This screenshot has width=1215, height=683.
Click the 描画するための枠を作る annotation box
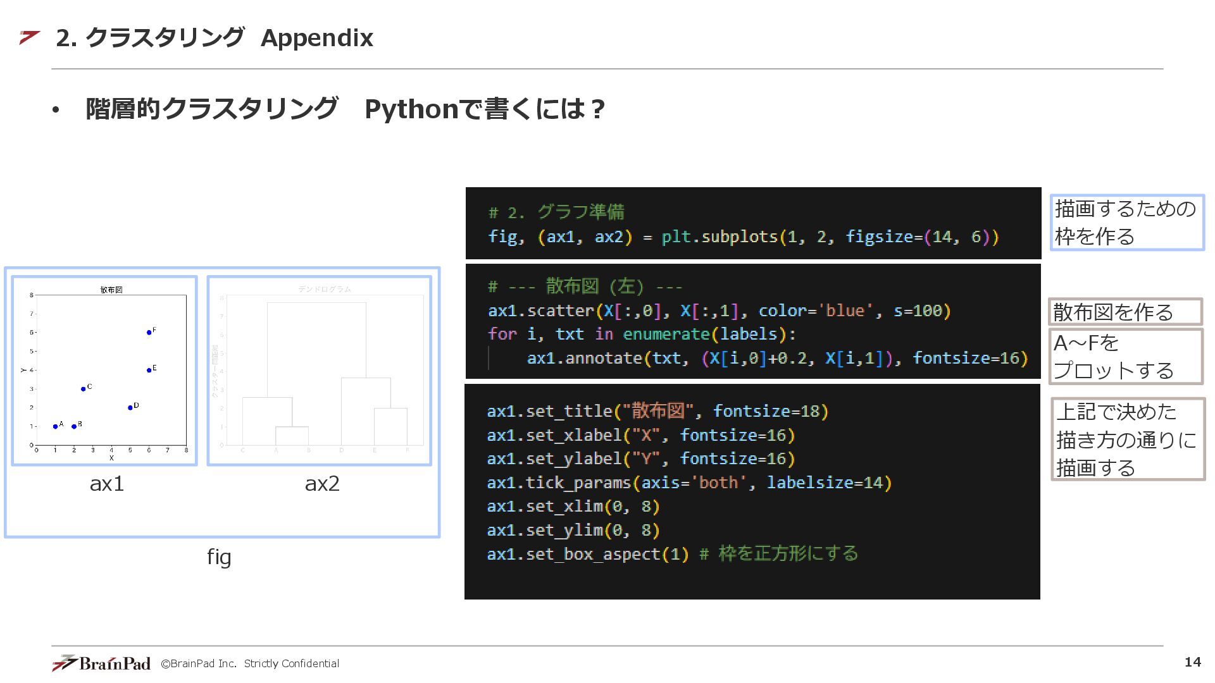click(1126, 223)
